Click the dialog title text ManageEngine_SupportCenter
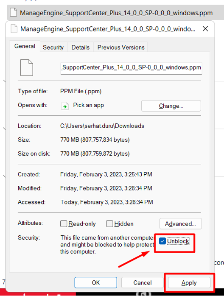224x296 pixels. [108, 29]
